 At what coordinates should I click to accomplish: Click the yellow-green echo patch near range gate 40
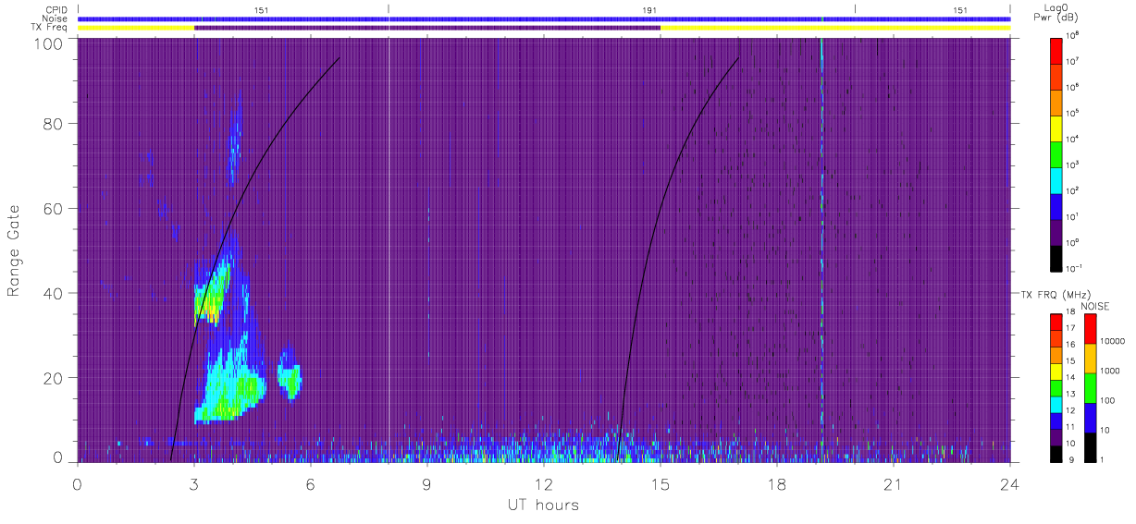(x=212, y=294)
